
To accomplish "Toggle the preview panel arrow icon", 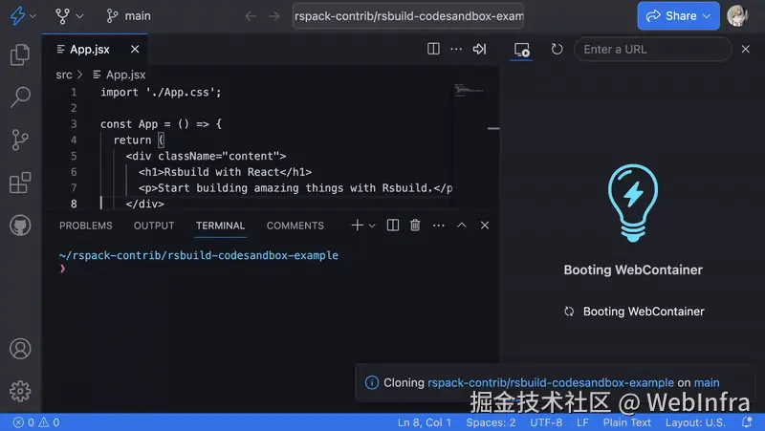I will point(479,49).
